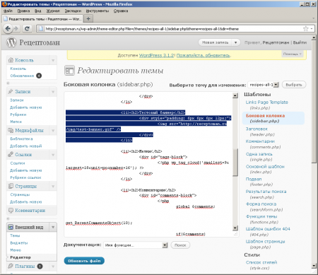Click the Обновить файл button

(x=84, y=261)
